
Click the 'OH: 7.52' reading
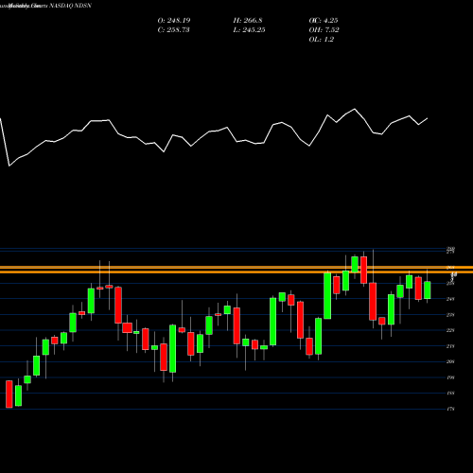tap(324, 30)
